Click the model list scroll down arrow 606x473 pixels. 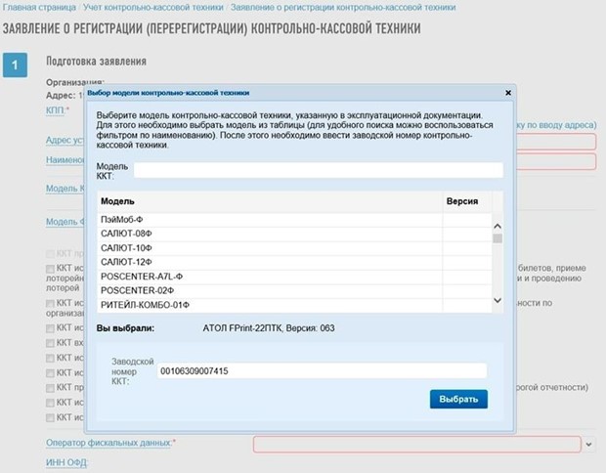point(498,300)
